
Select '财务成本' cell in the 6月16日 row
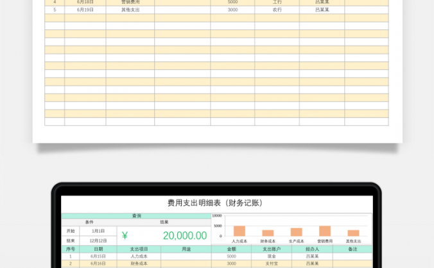click(139, 264)
